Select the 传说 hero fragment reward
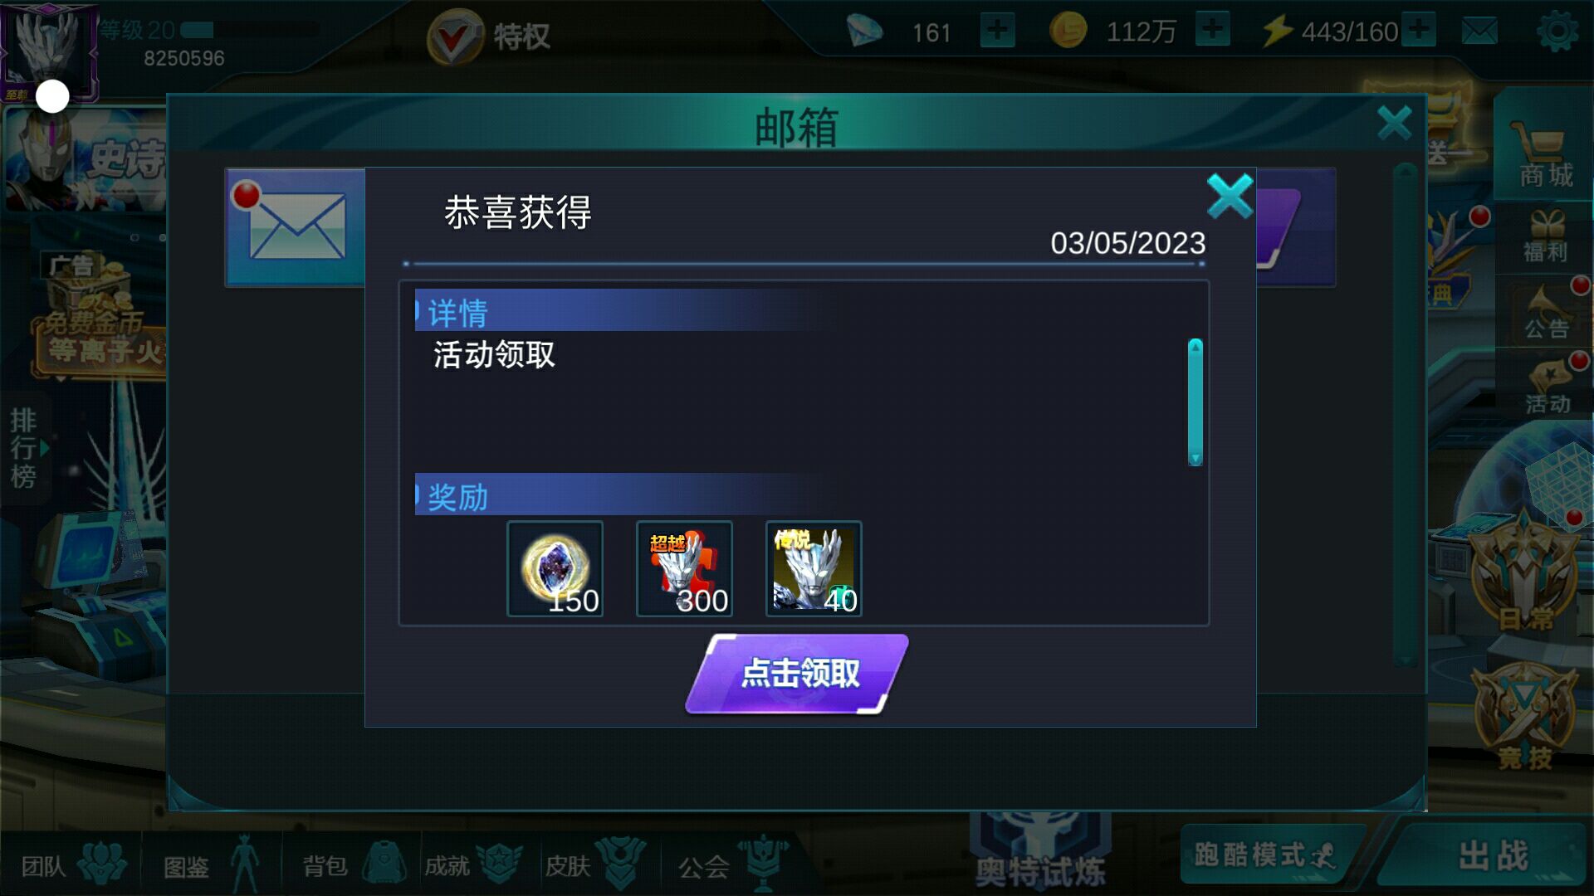Viewport: 1594px width, 896px height. (x=814, y=569)
